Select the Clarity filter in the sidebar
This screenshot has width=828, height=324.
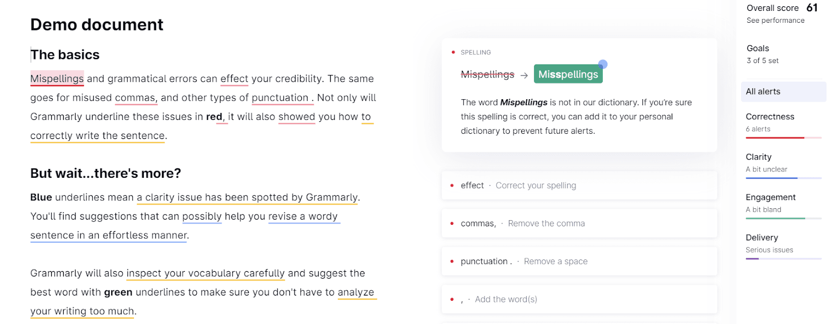pyautogui.click(x=759, y=157)
